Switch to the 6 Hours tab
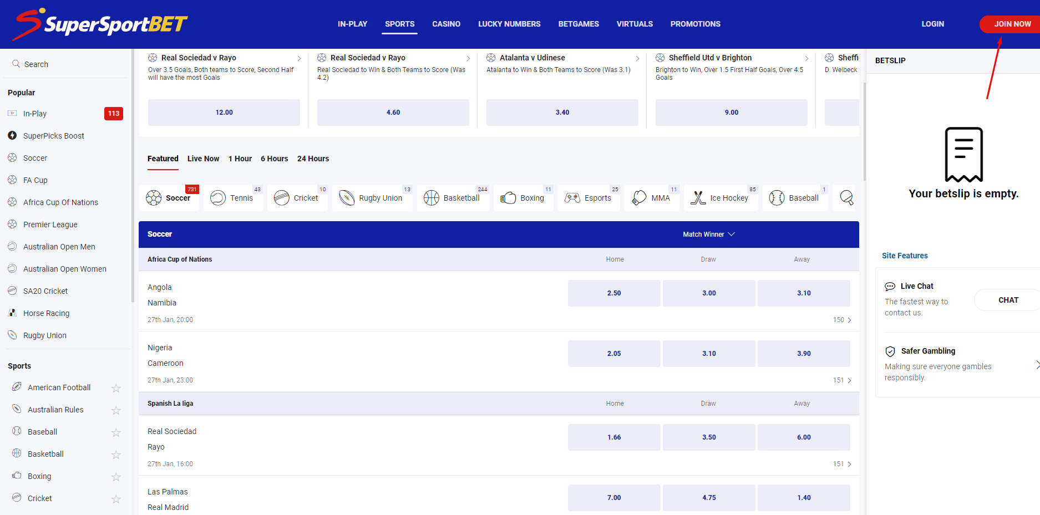 [x=274, y=159]
